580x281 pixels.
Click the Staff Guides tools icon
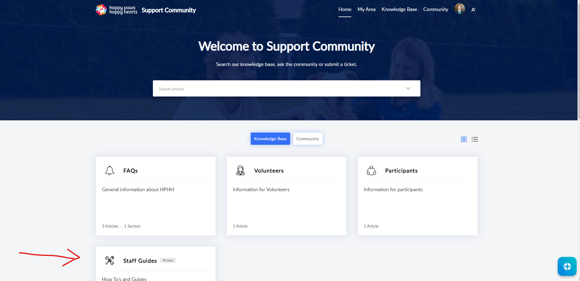point(109,260)
